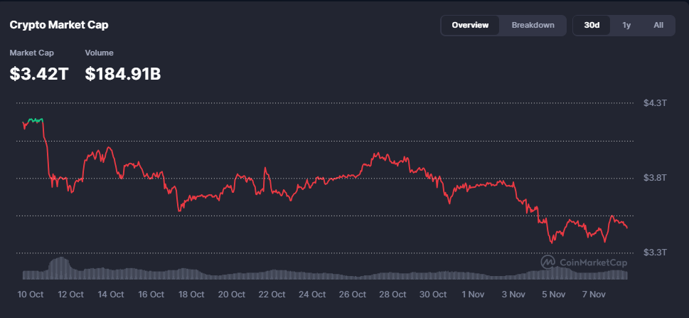Click the $3.3T y-axis label

click(x=655, y=253)
